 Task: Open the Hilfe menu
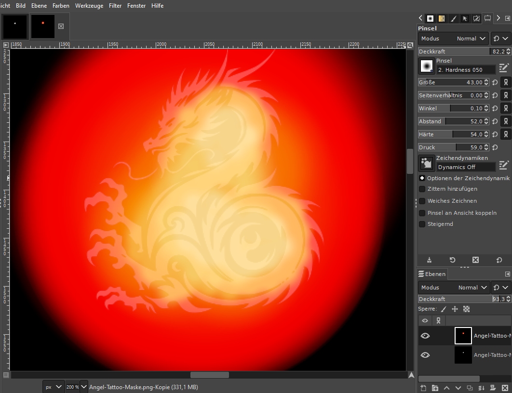pos(157,6)
